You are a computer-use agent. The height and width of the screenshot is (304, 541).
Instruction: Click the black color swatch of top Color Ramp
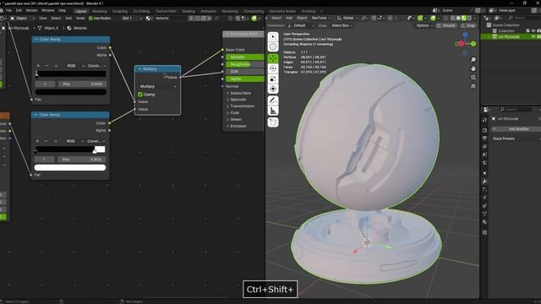click(x=71, y=92)
